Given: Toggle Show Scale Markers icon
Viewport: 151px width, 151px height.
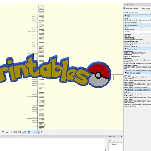Looking at the screenshot, I should (38, 132).
